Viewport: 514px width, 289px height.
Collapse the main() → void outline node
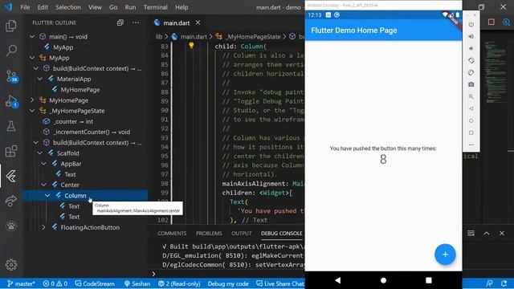(x=32, y=36)
